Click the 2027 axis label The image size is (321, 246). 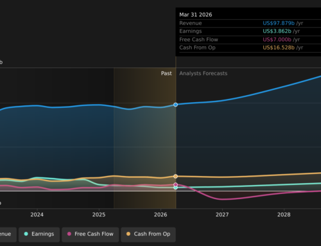pos(222,215)
